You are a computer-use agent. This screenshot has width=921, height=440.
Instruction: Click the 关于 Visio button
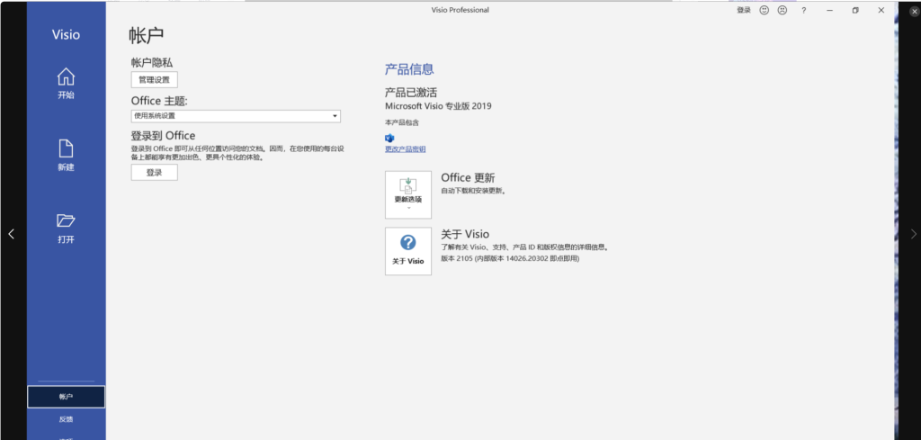(x=408, y=251)
